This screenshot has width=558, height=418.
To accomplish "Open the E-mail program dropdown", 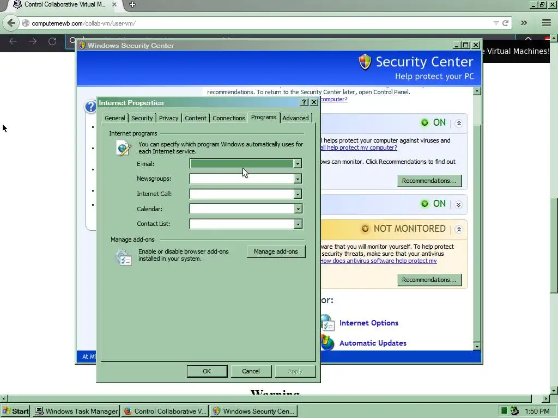I will coord(298,163).
